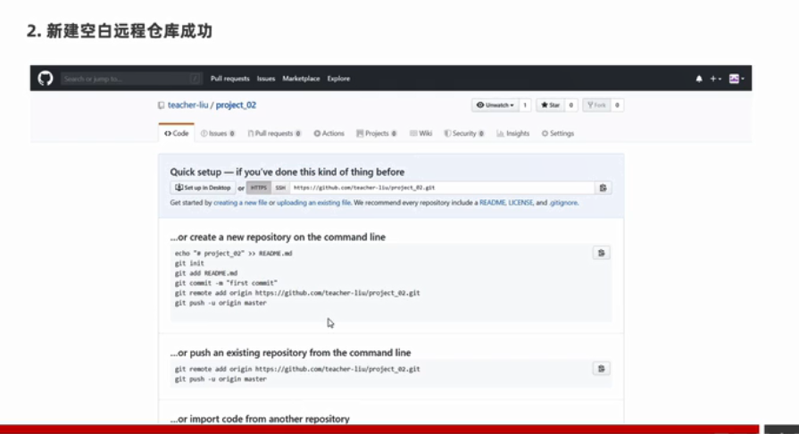Screen dimensions: 799x434
Task: Click the fork count next to Fork
Action: [x=617, y=105]
